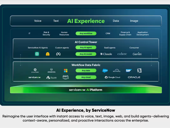Click the Consumer label

134,48
